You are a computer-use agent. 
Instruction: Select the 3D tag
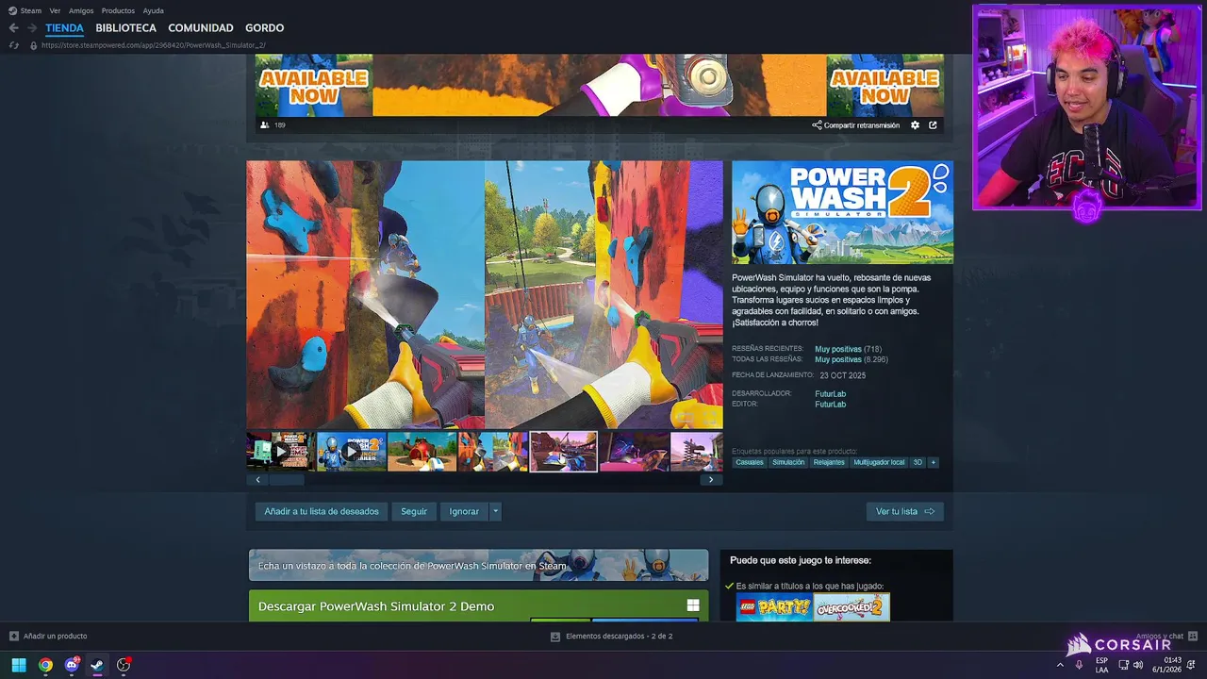coord(918,462)
